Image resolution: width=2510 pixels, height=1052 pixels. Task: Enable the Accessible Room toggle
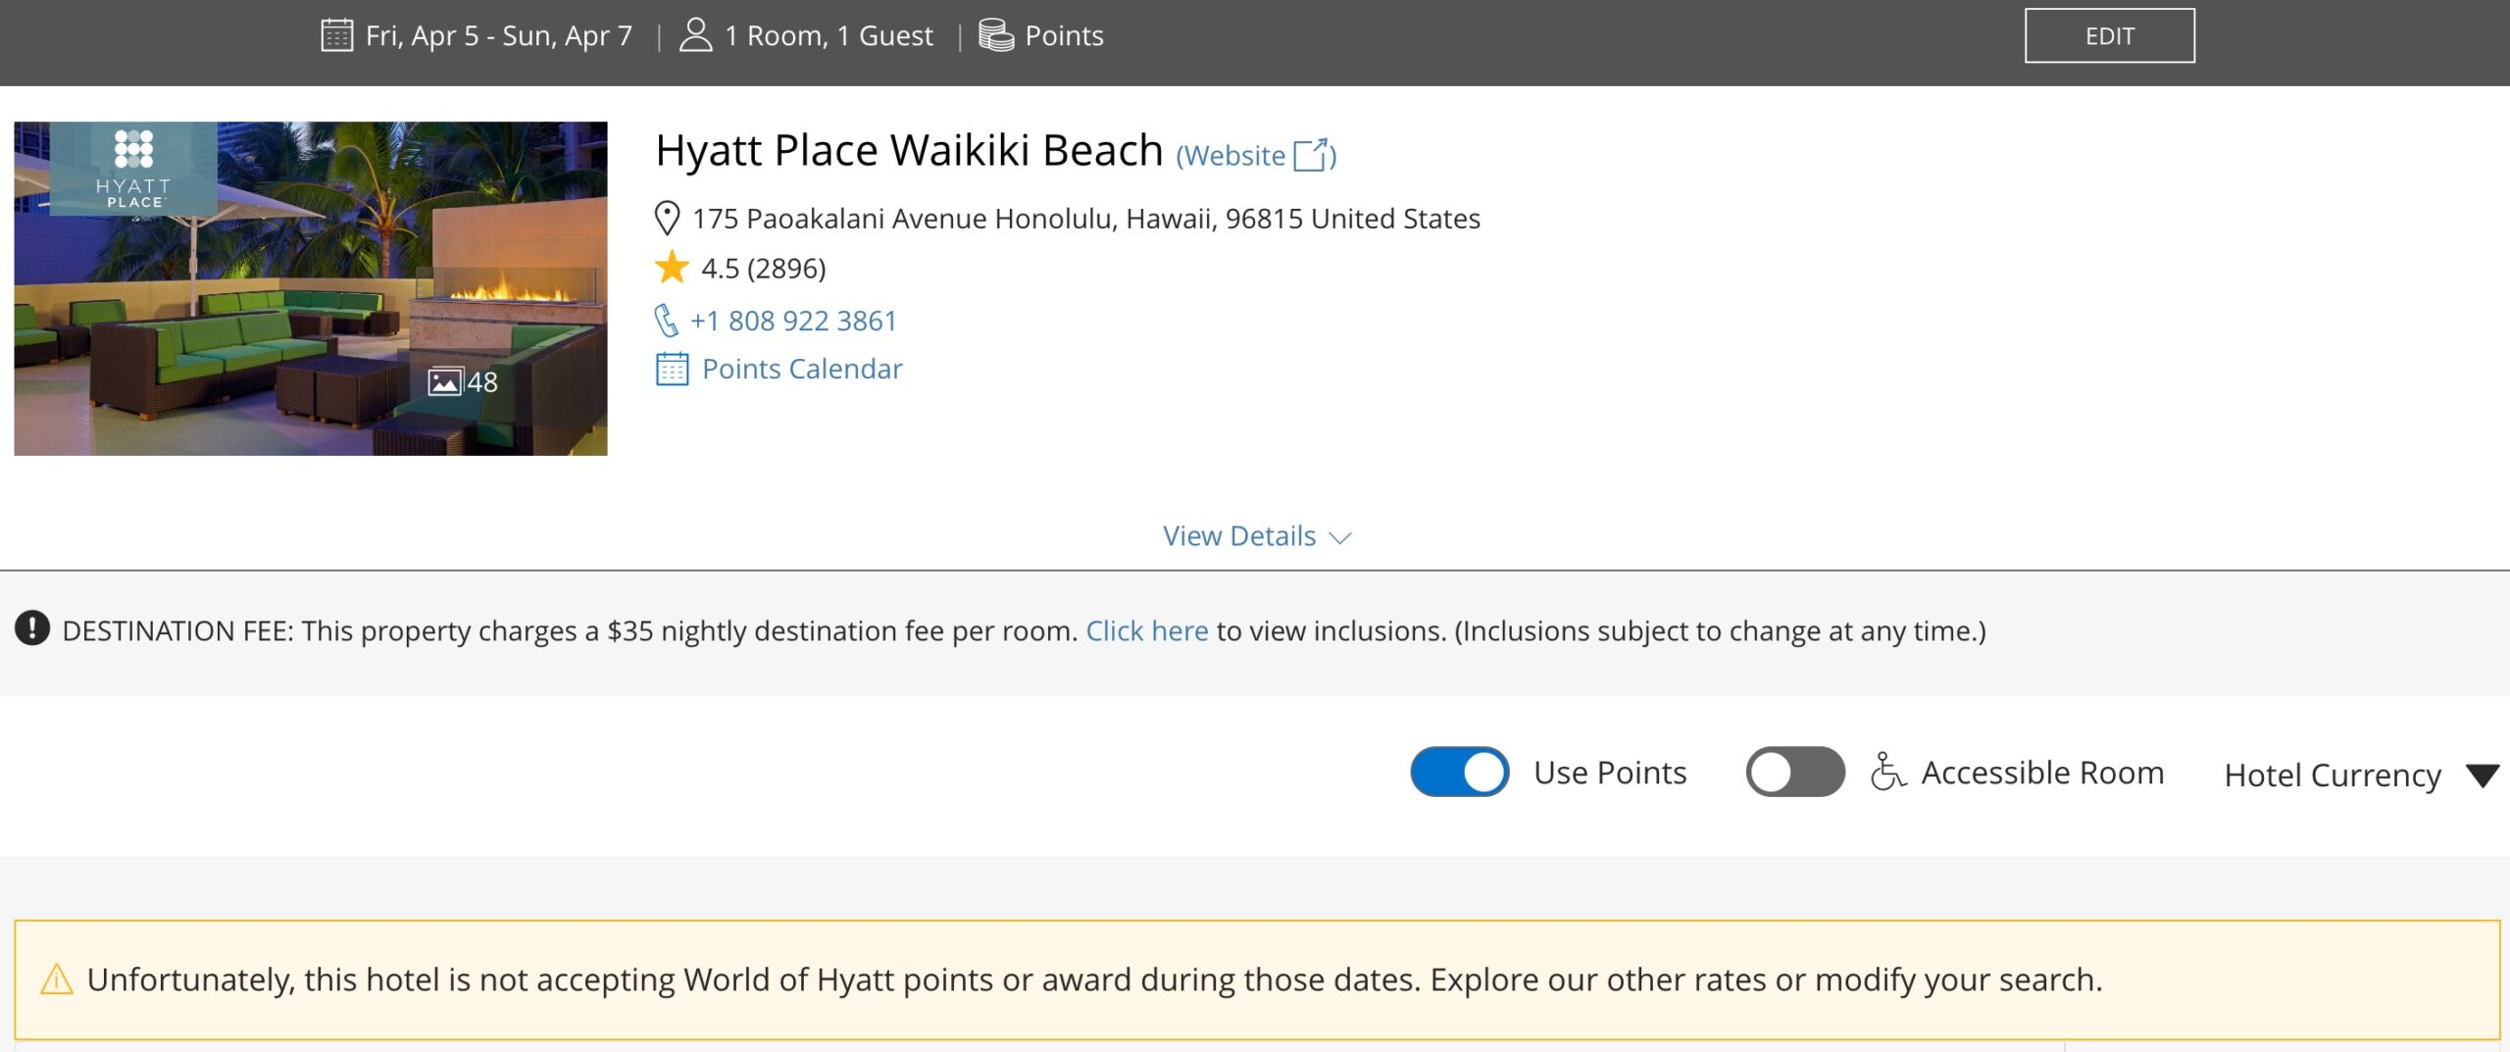1793,772
